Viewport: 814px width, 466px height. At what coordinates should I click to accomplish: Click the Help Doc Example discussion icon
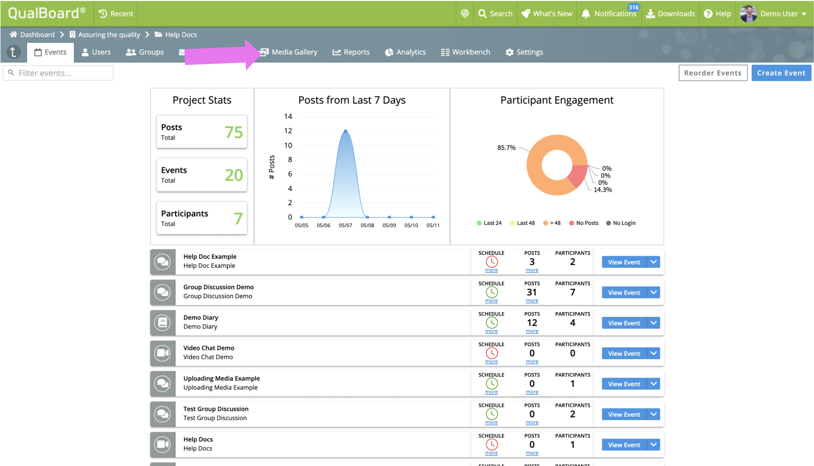[x=162, y=262]
